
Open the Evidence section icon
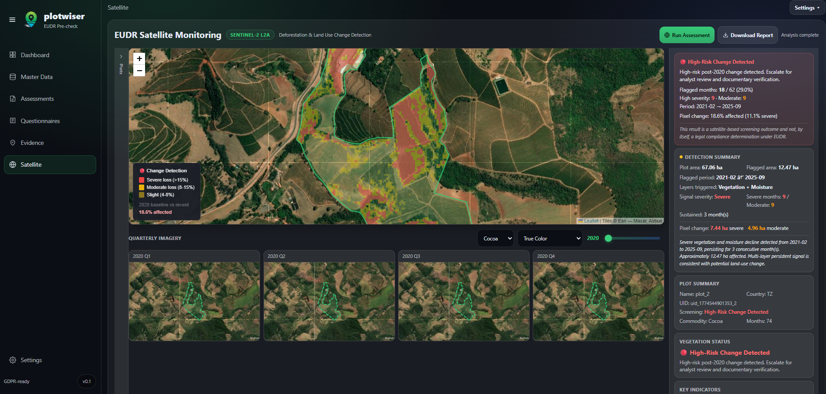pyautogui.click(x=12, y=143)
